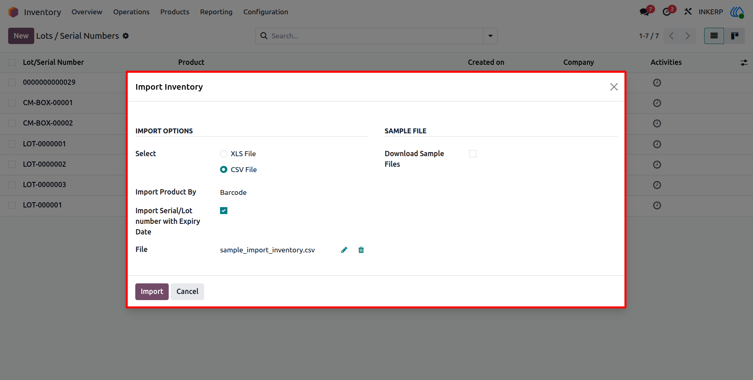Tick the checkbox for row CM-BOX-00002

(x=12, y=123)
